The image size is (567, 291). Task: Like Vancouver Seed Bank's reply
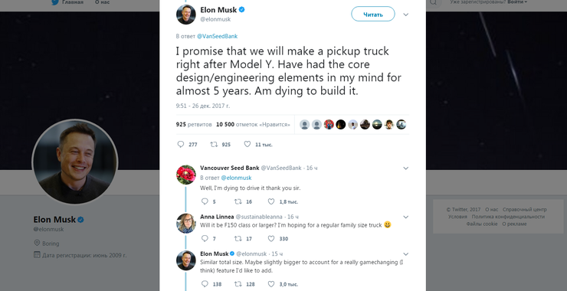[x=271, y=201]
